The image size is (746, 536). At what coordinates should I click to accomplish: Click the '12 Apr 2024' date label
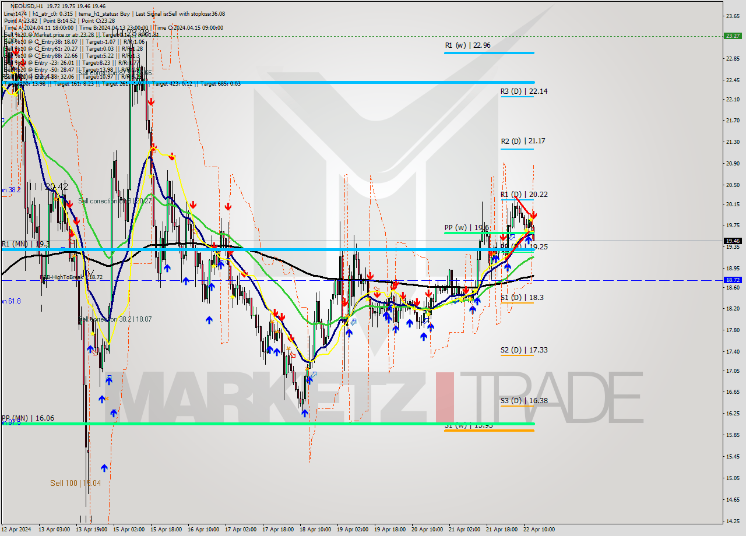[x=16, y=530]
